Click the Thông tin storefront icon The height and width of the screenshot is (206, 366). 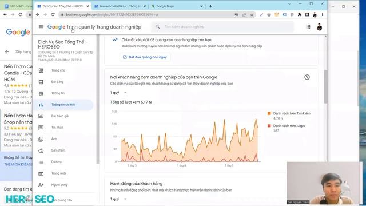coord(41,93)
